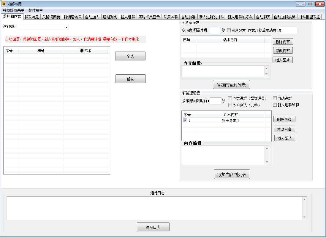Check the 自动进群 option
The height and width of the screenshot is (237, 326).
(275, 98)
